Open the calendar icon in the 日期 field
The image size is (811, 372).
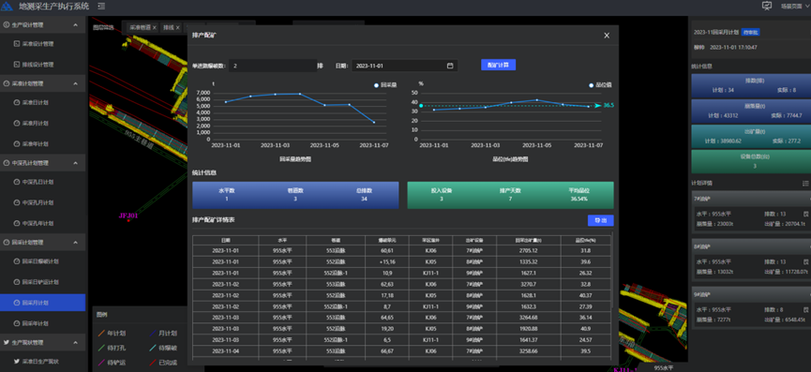450,66
